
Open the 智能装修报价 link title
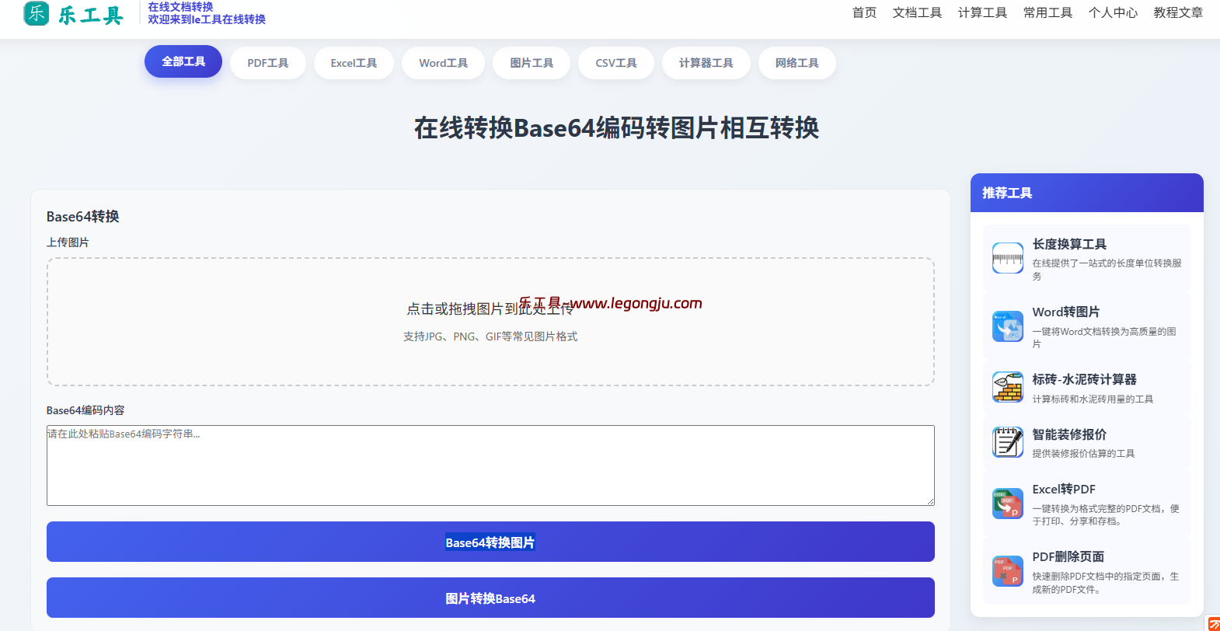point(1069,434)
